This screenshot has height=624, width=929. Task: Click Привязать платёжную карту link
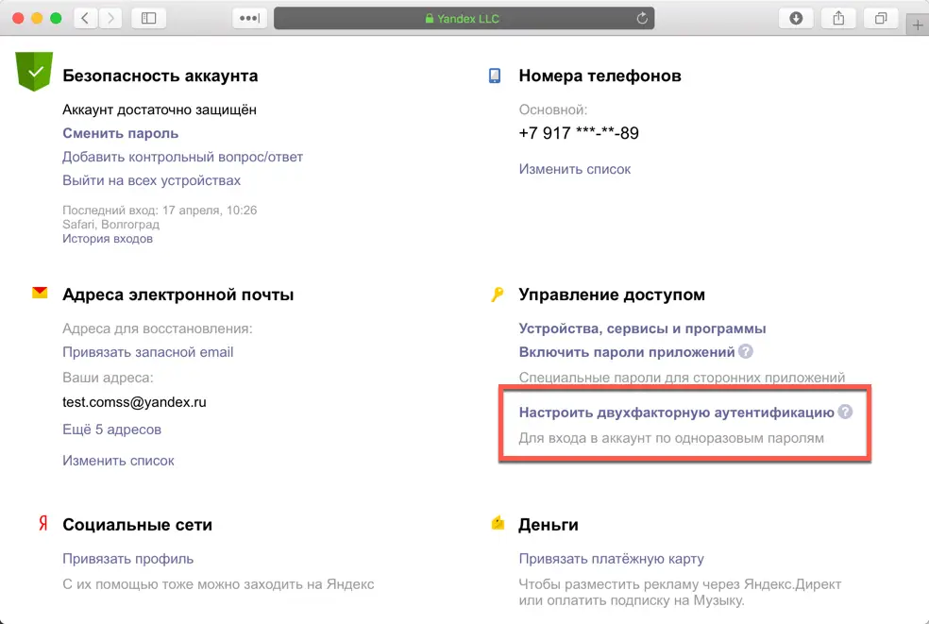611,559
